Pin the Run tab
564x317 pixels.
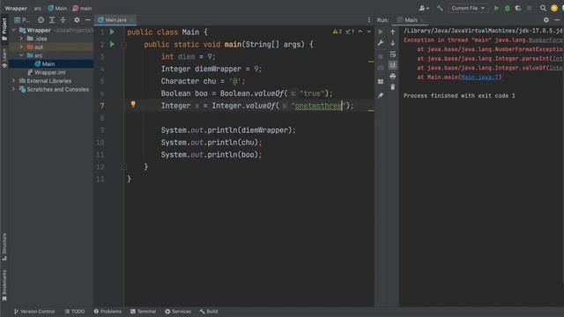pyautogui.click(x=381, y=95)
